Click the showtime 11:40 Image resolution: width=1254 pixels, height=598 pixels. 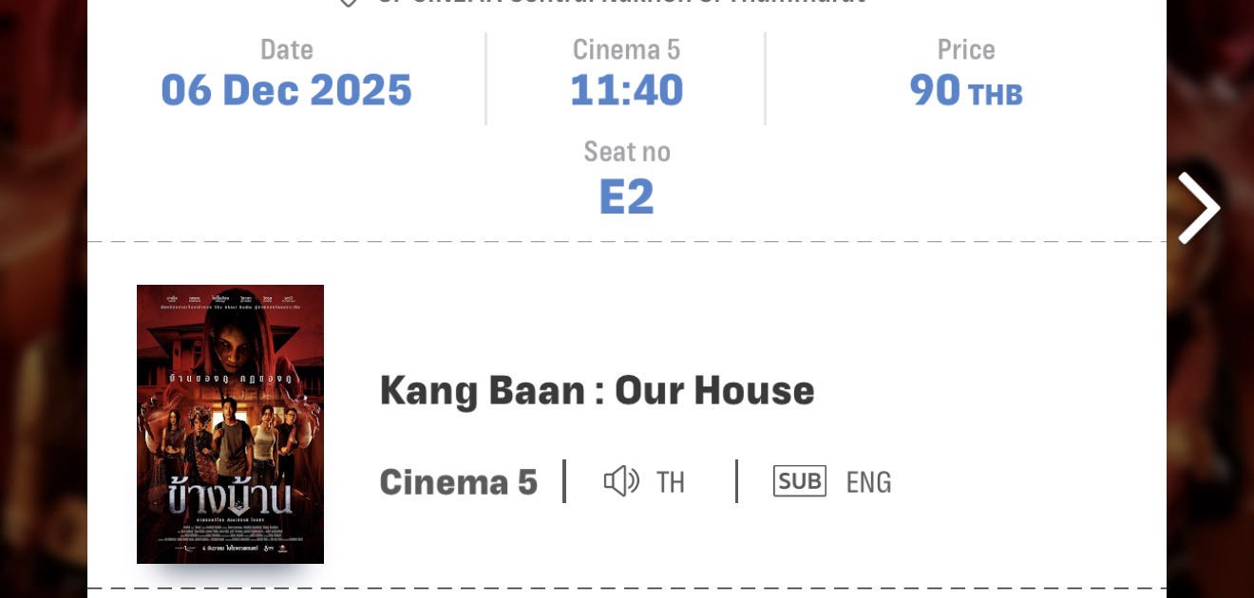pos(626,90)
